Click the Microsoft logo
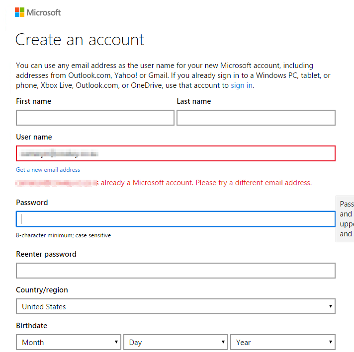Image resolution: width=354 pixels, height=352 pixels. (38, 12)
